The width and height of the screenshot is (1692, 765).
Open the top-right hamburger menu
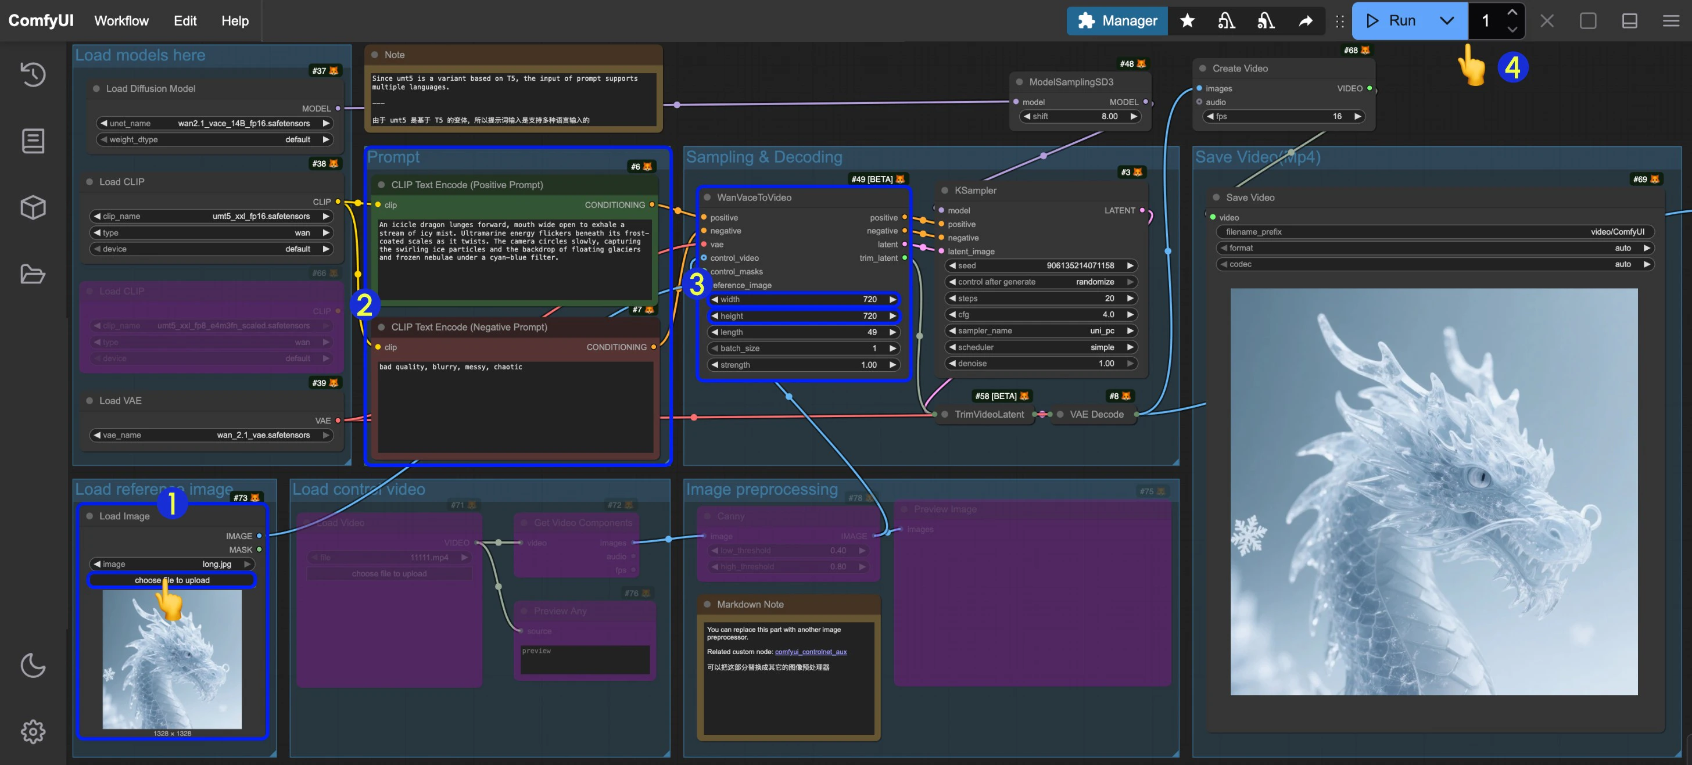click(x=1671, y=20)
